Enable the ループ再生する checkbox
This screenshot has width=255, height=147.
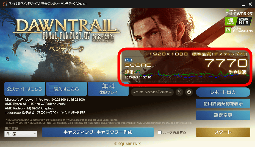(x=160, y=132)
